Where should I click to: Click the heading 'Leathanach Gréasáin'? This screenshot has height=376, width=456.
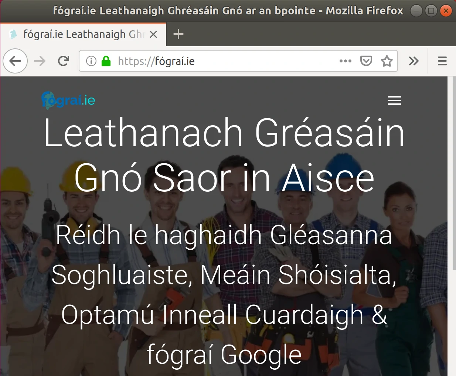(x=224, y=133)
